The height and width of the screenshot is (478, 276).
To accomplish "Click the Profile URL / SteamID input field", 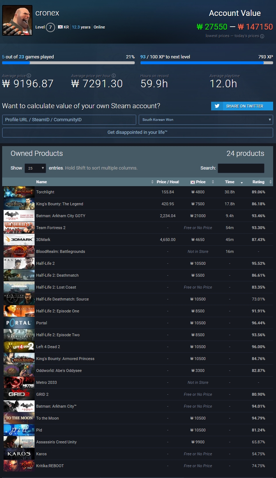I will 69,119.
